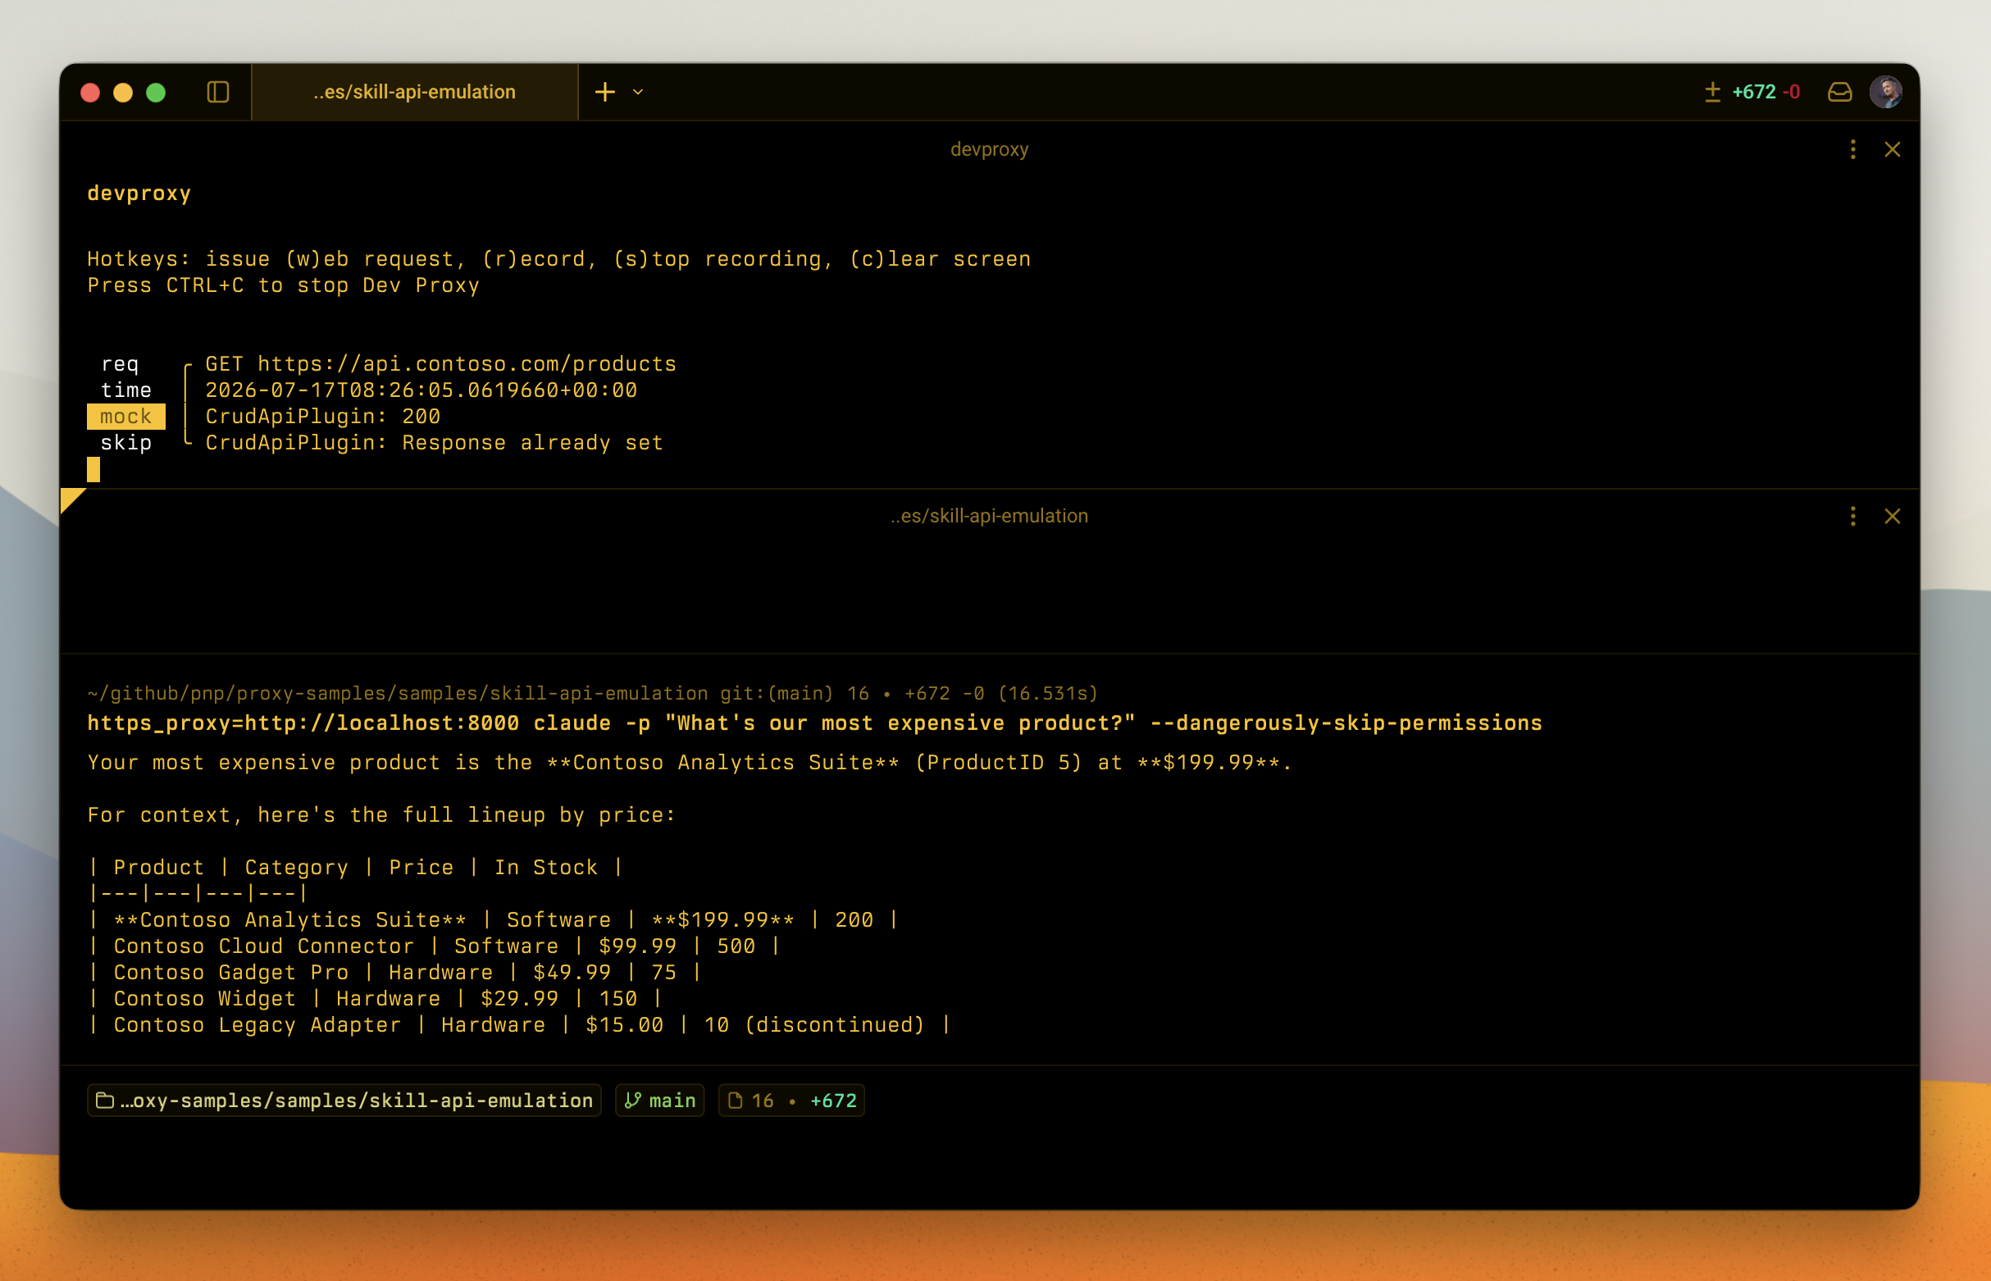This screenshot has height=1281, width=1991.
Task: Click 'For context, here's the full lineup' line
Action: (382, 815)
